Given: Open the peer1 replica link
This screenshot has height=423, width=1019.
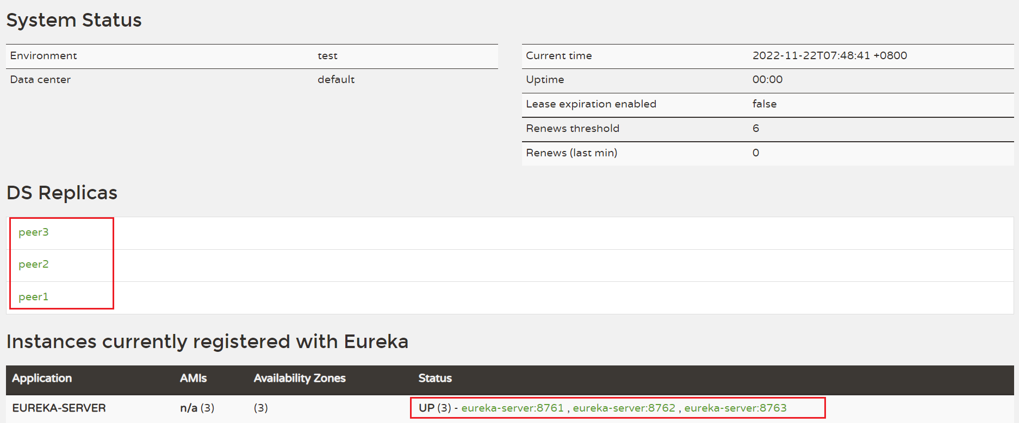Looking at the screenshot, I should point(34,297).
